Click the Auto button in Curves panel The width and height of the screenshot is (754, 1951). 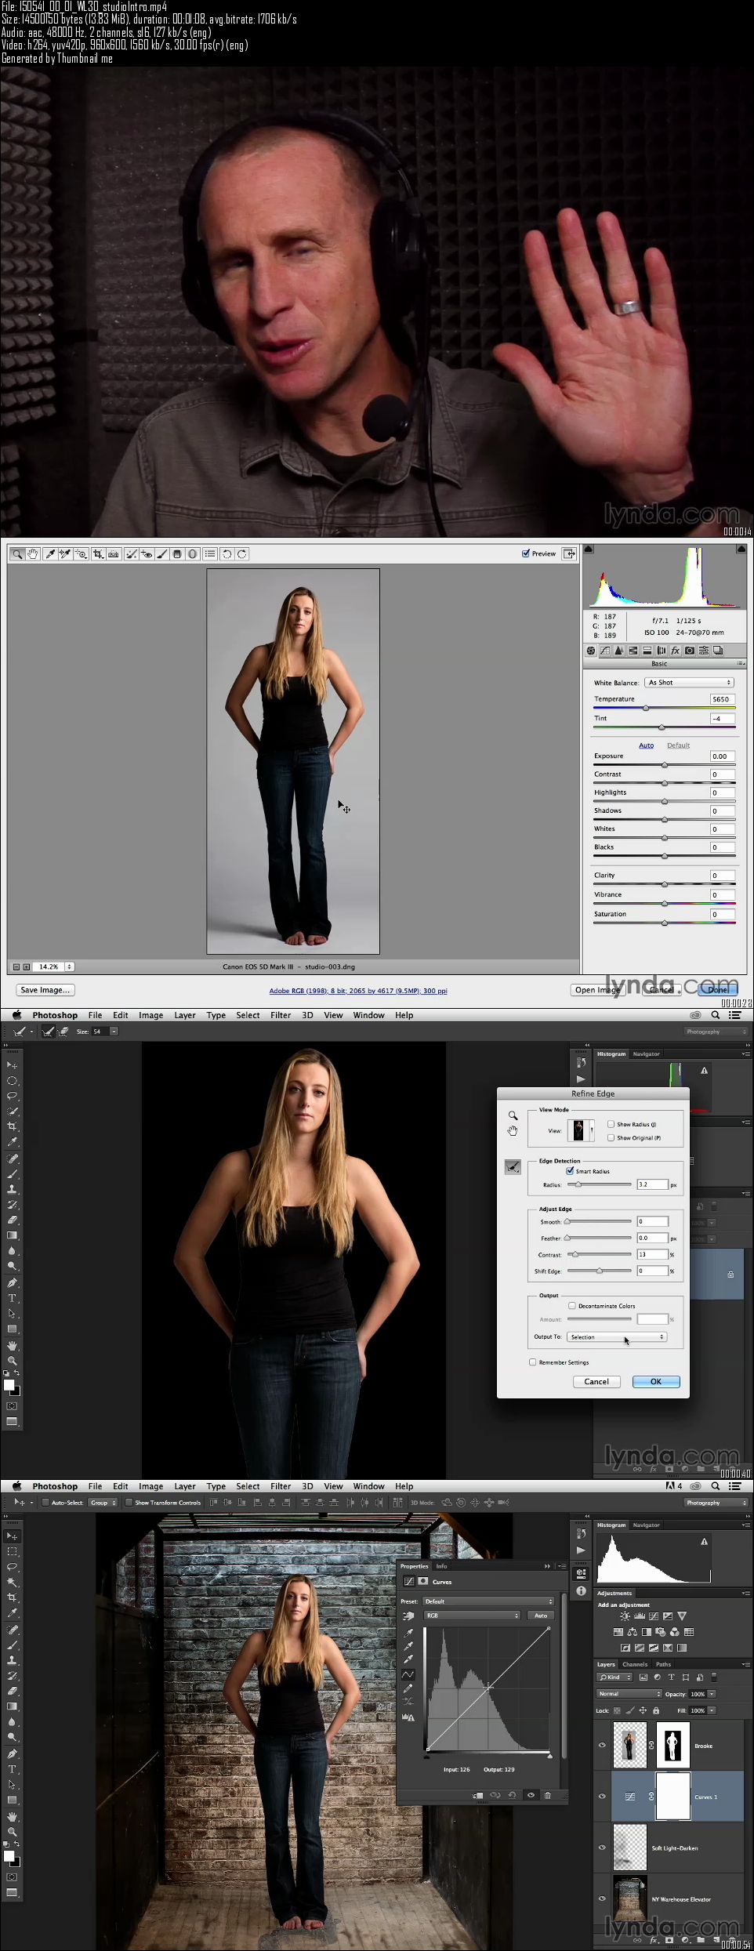click(541, 1616)
